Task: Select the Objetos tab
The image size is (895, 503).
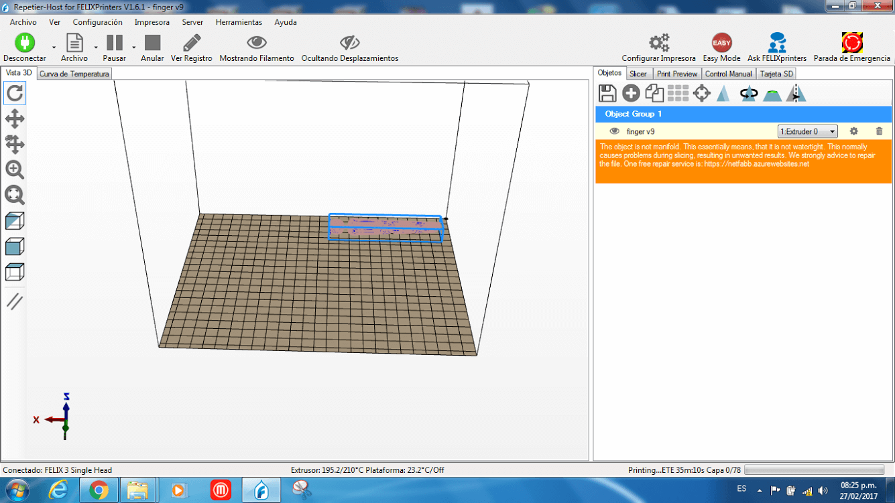Action: point(610,73)
